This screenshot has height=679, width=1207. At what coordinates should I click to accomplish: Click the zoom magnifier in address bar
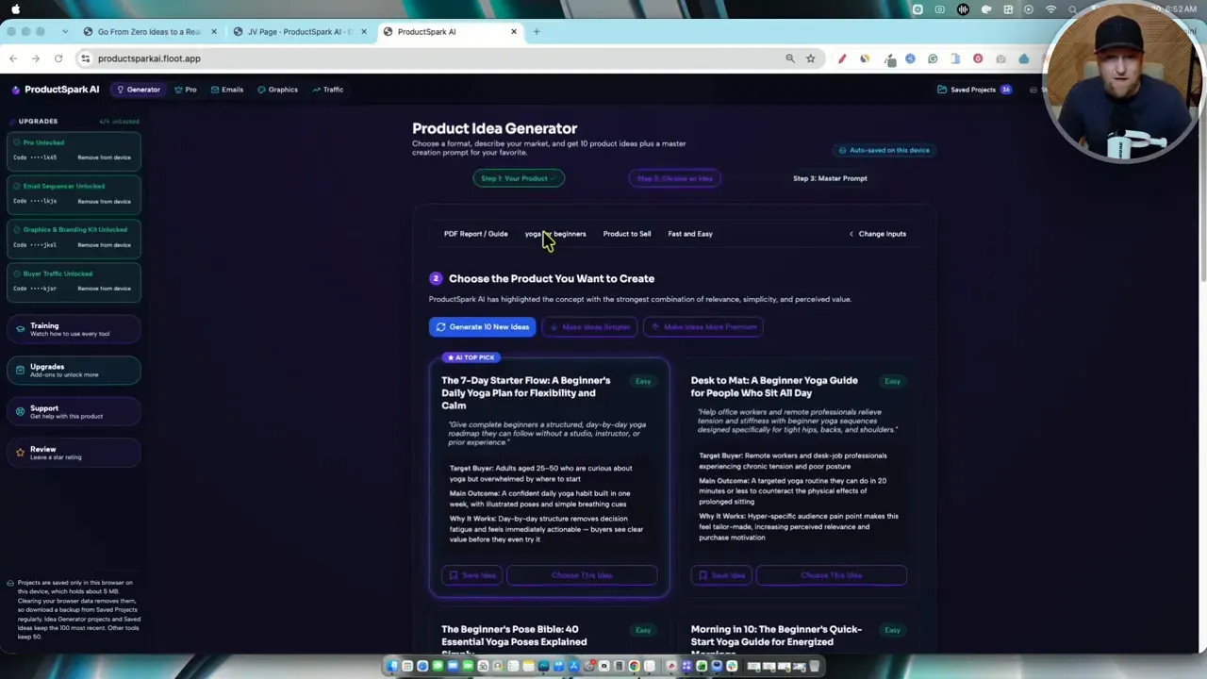coord(790,58)
